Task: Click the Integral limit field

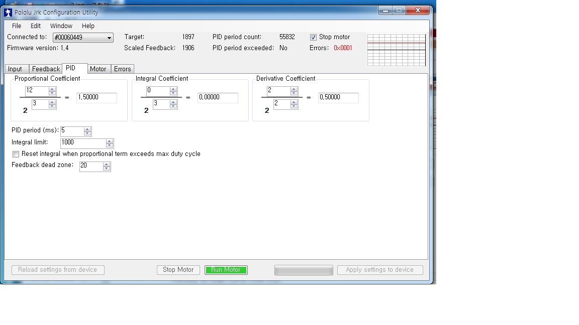Action: [83, 143]
